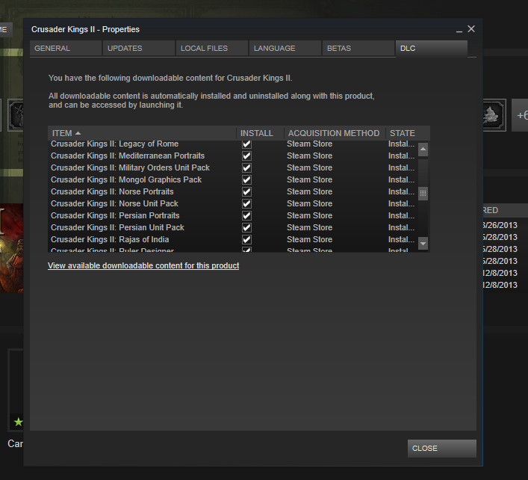Switch to the General tab

[x=66, y=49]
